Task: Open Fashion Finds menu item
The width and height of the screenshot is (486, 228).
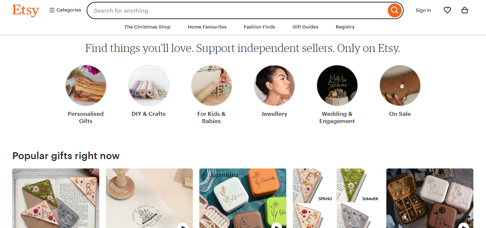Action: click(259, 27)
